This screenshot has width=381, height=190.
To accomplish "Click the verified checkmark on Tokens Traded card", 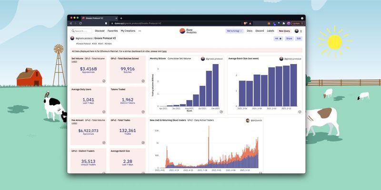I will 143,112.
